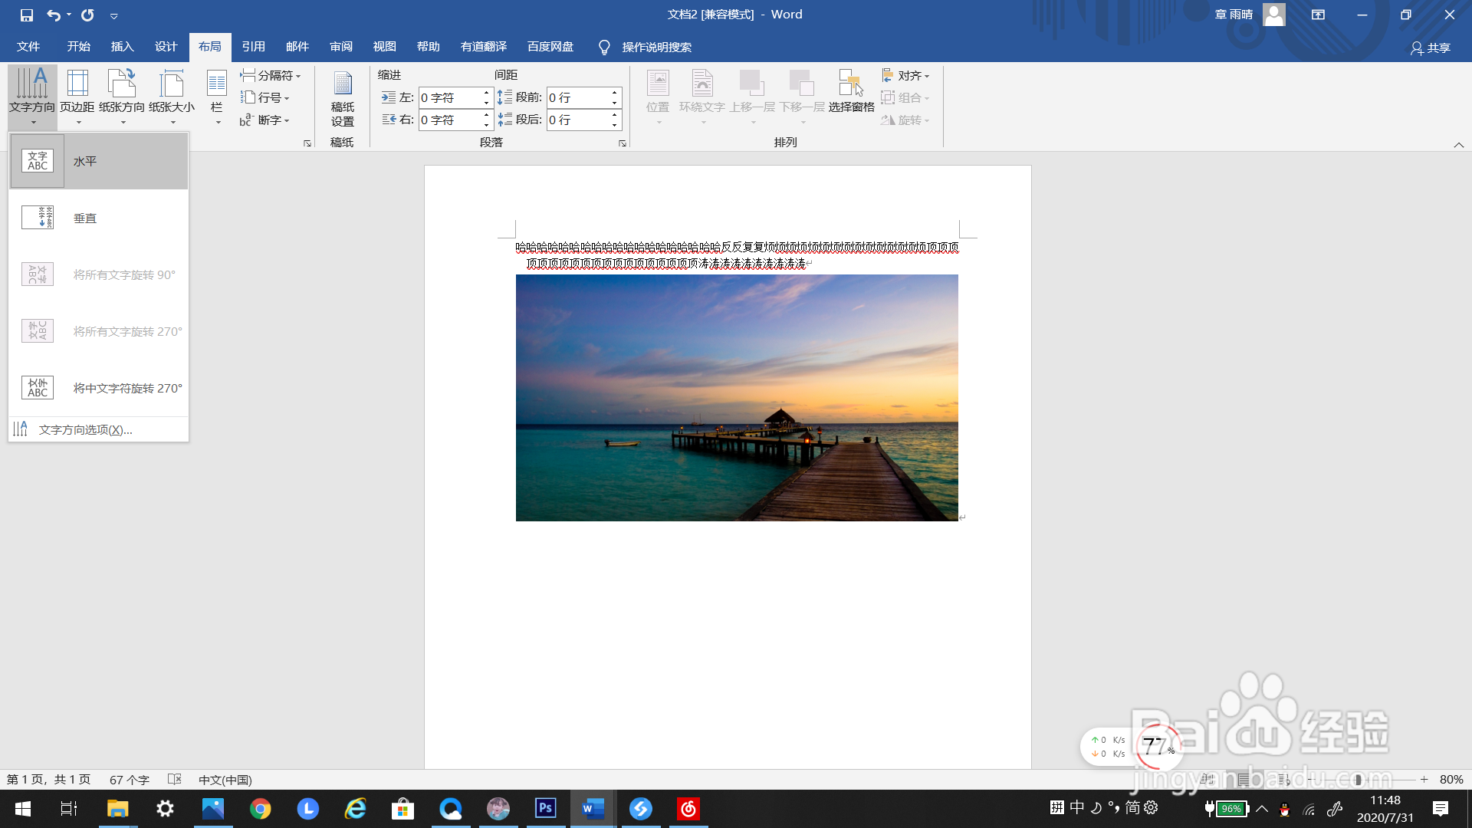The height and width of the screenshot is (828, 1472).
Task: Expand the Breaks (分隔符) dropdown
Action: (271, 75)
